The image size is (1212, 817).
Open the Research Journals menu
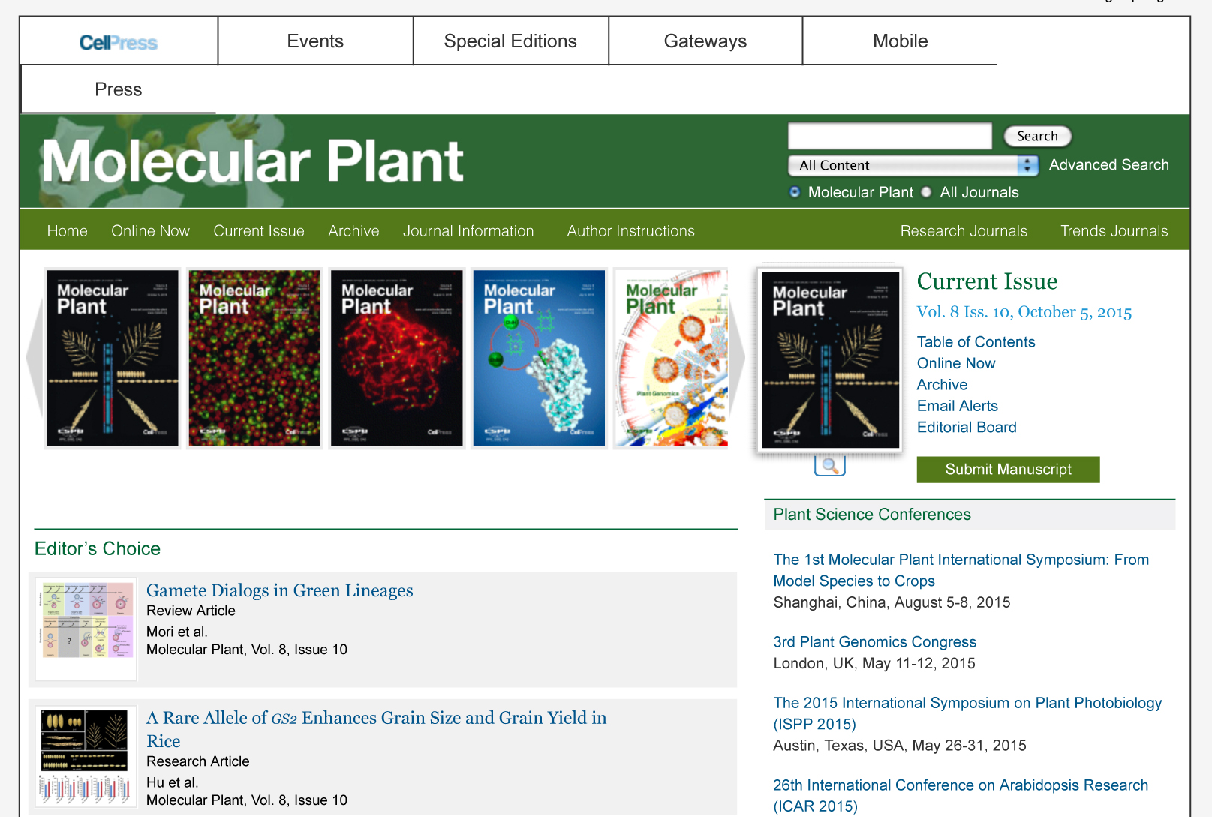click(x=964, y=231)
